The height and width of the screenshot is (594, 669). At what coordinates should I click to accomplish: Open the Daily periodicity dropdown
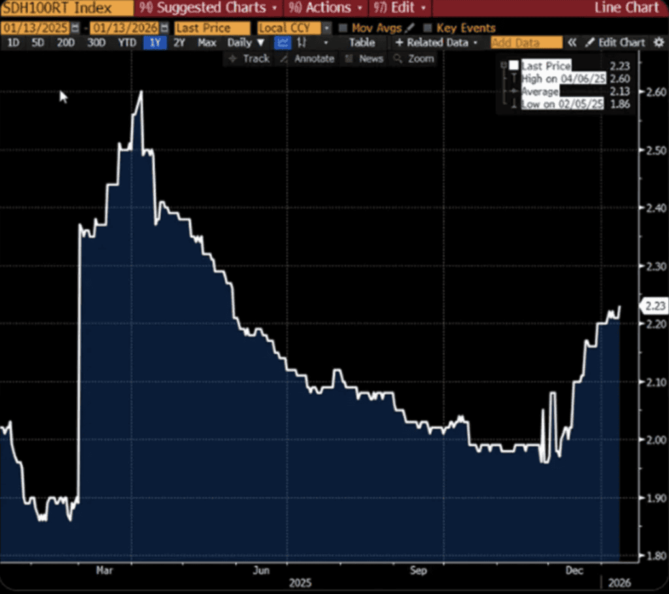pyautogui.click(x=246, y=42)
